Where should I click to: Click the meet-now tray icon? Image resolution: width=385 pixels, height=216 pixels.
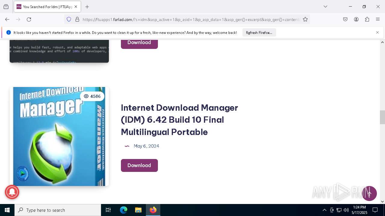point(332,210)
